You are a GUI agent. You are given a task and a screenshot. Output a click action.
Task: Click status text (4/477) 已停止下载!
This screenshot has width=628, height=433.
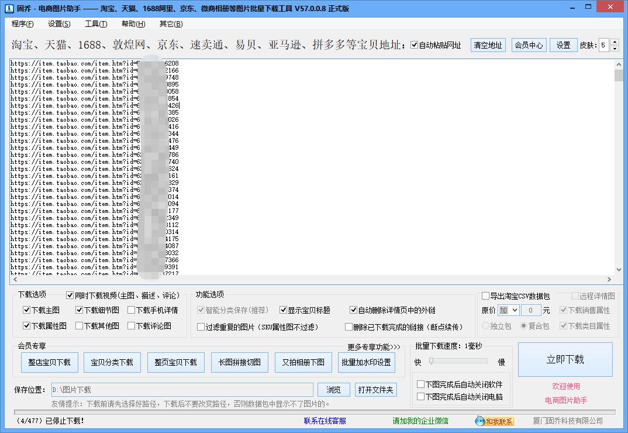pyautogui.click(x=50, y=421)
